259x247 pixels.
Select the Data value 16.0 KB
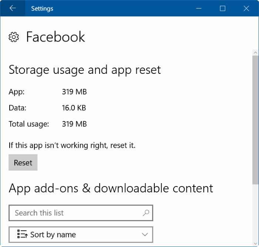coord(74,108)
